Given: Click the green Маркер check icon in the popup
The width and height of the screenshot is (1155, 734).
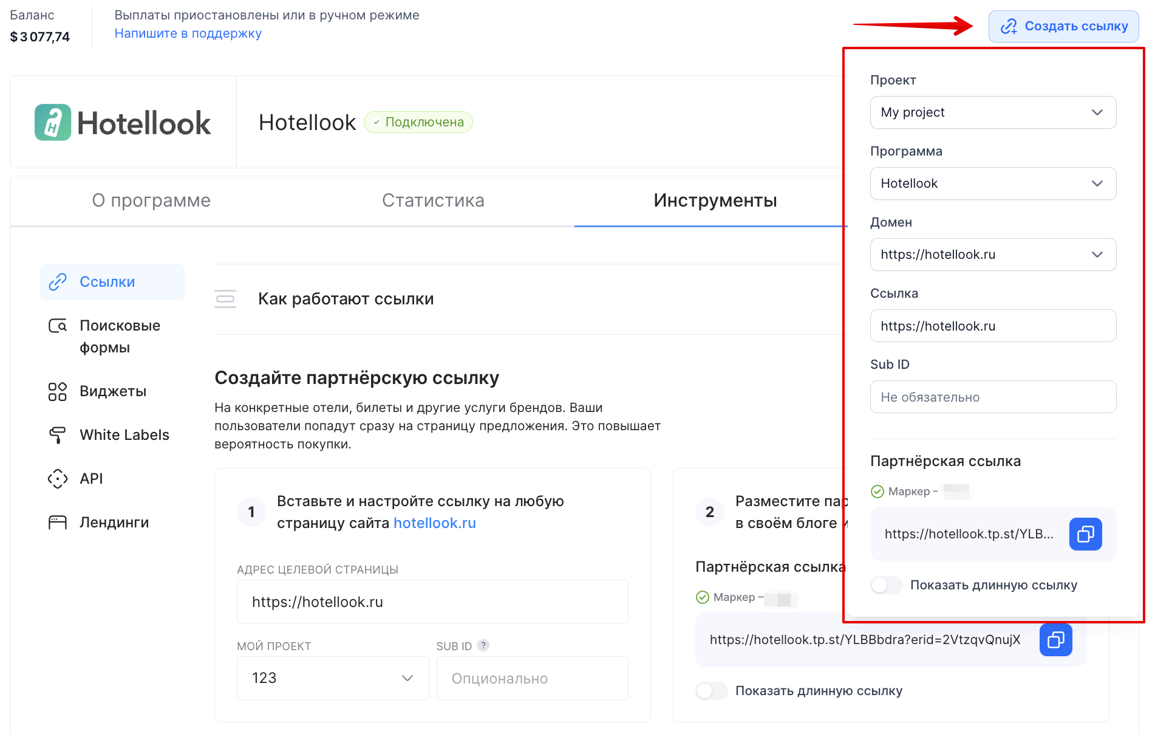Looking at the screenshot, I should pos(877,492).
